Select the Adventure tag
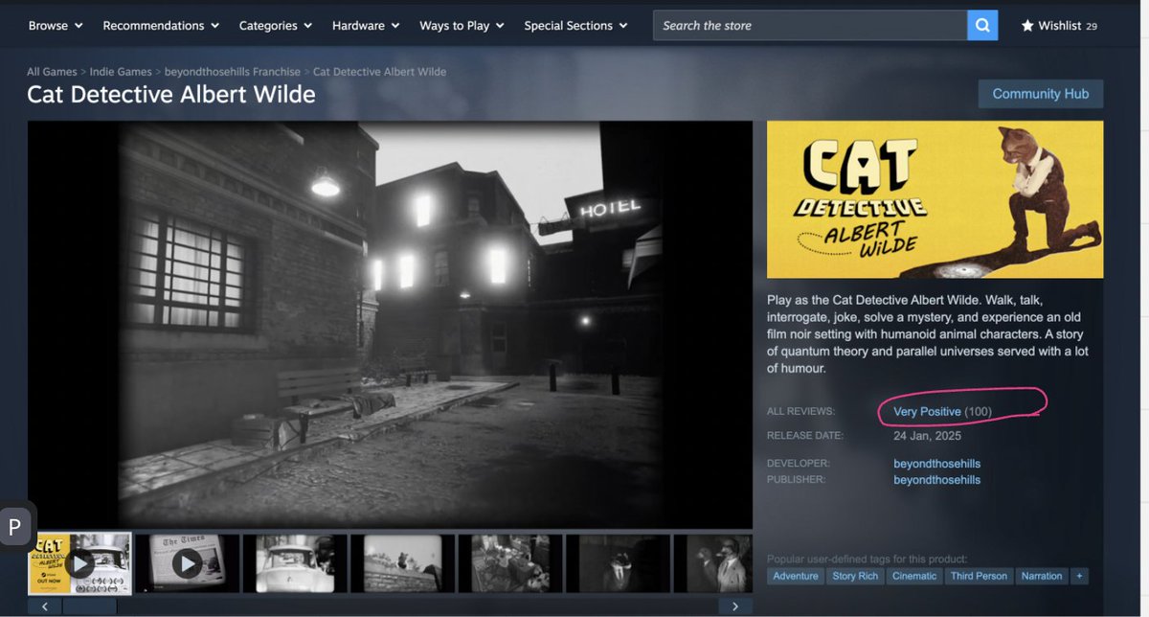The height and width of the screenshot is (617, 1149). [796, 576]
